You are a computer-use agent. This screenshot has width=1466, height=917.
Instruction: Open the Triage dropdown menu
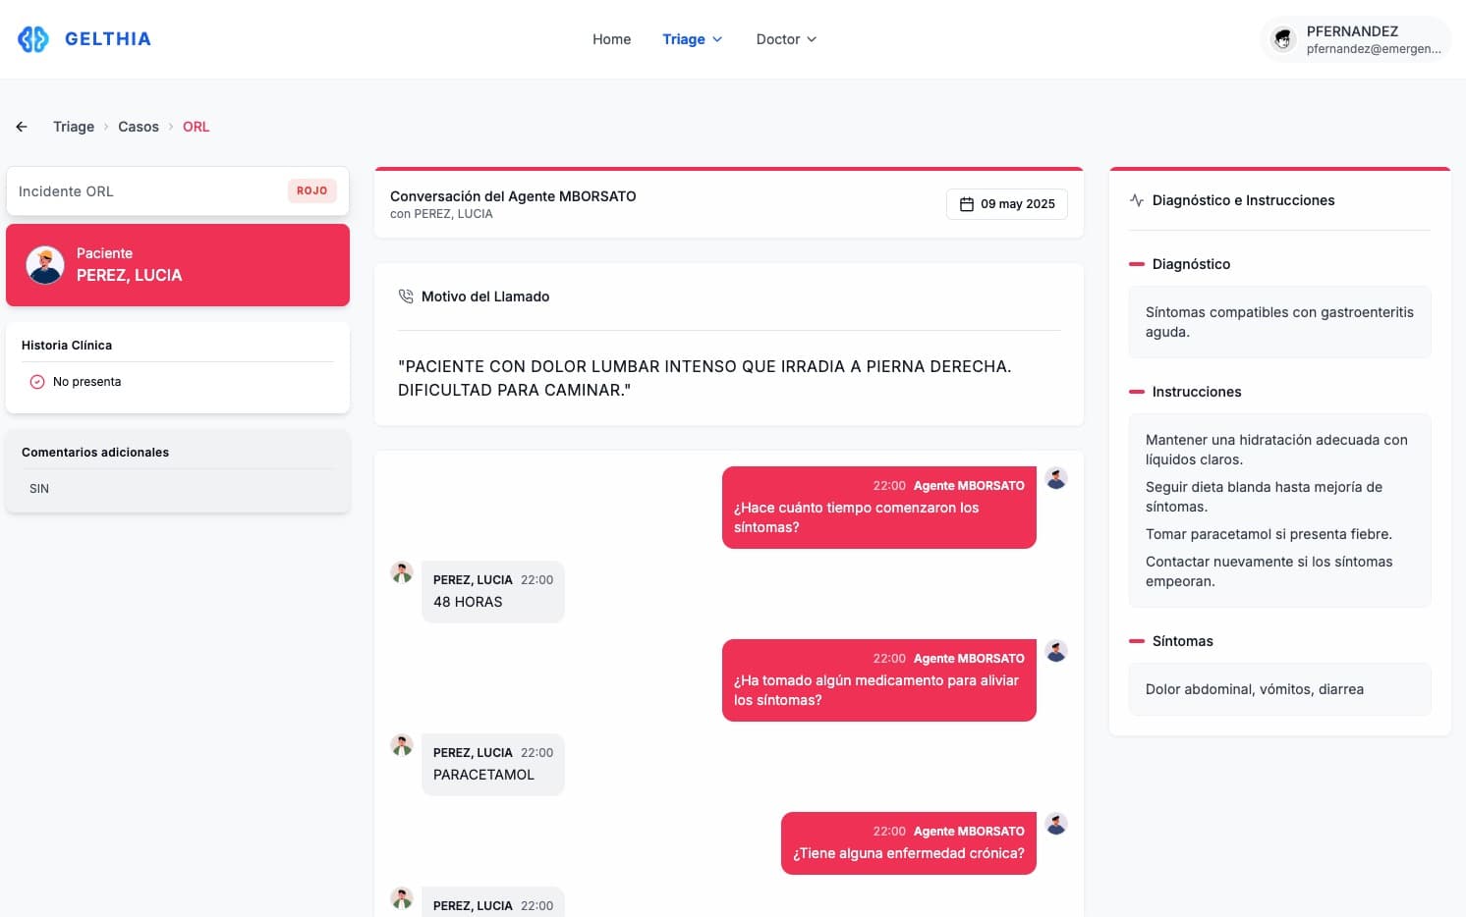click(x=693, y=39)
